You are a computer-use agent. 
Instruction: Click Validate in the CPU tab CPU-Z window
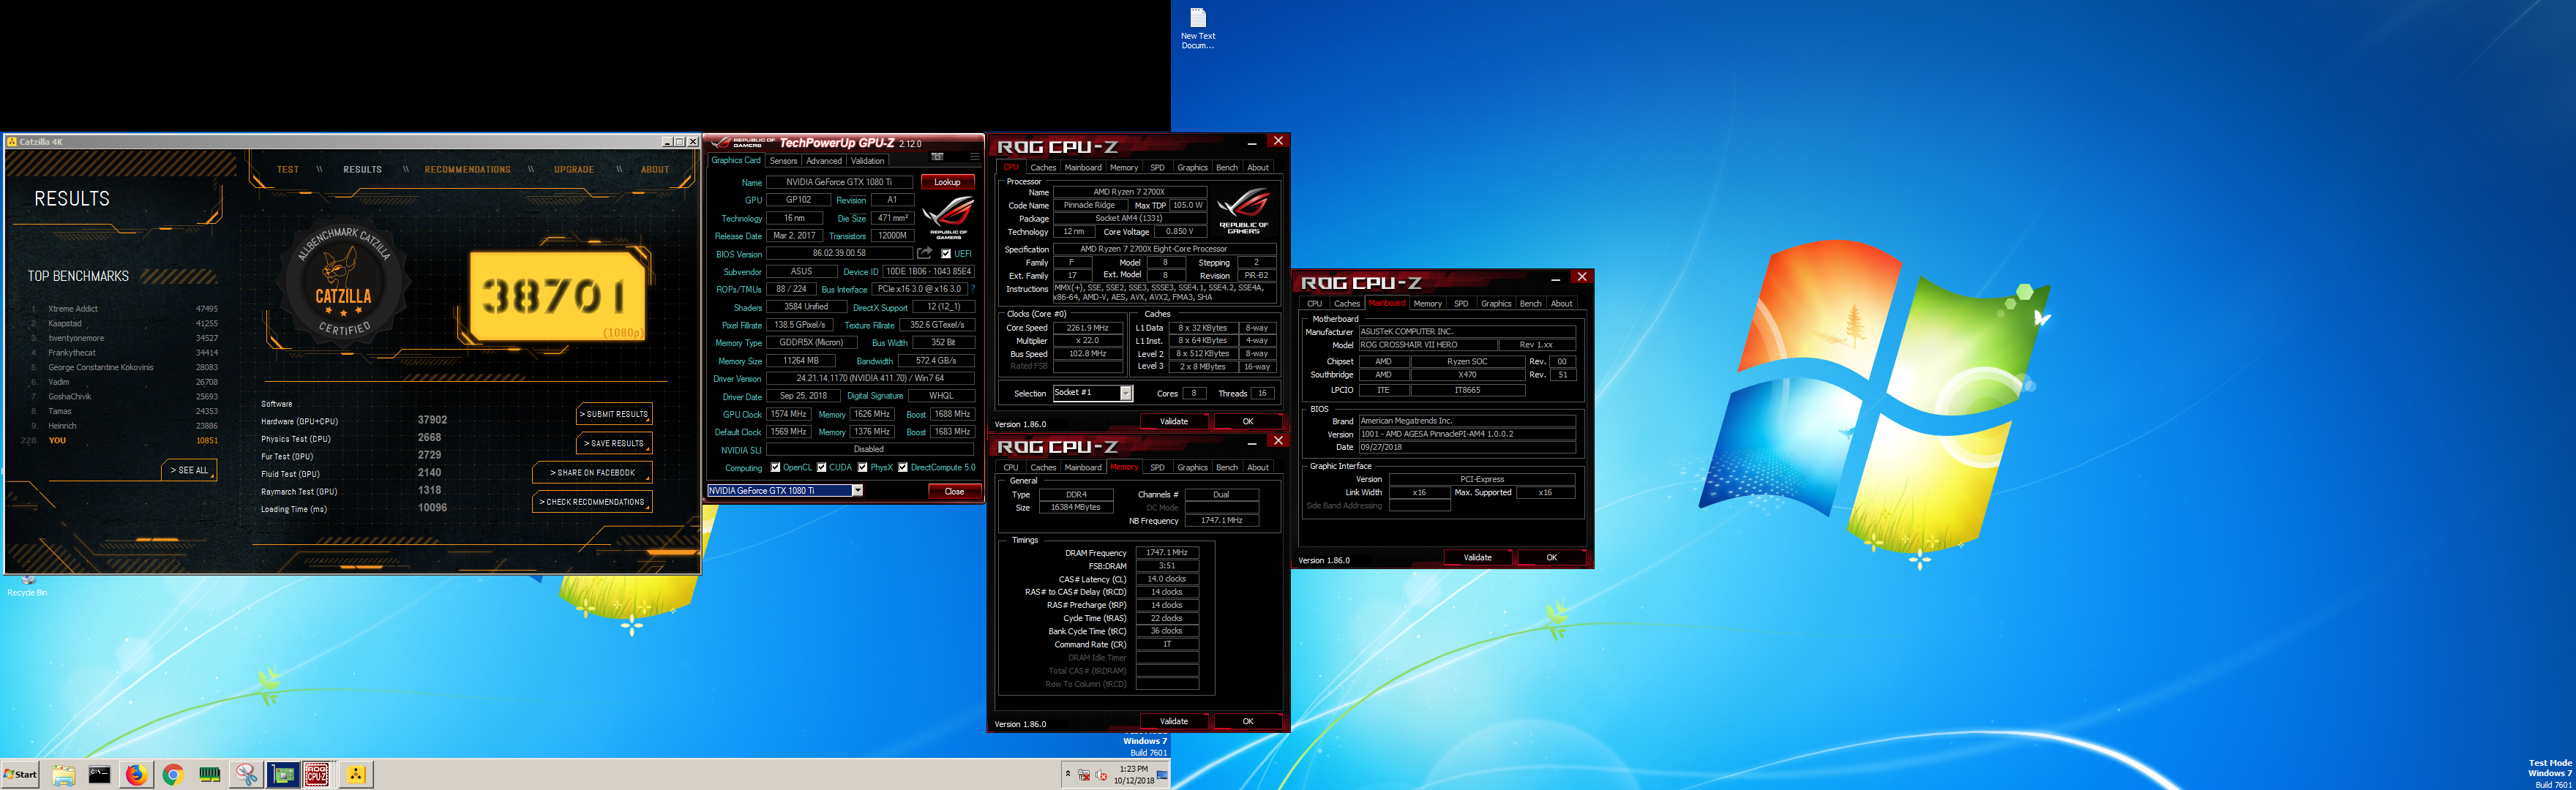(1174, 422)
